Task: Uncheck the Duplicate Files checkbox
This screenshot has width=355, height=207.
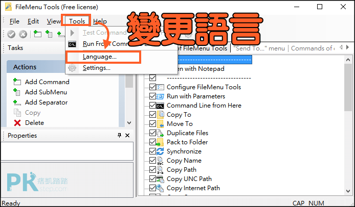Action: click(x=153, y=133)
